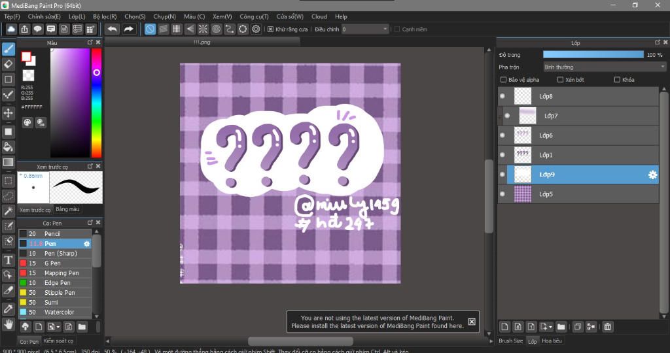670x353 pixels.
Task: Open snap settings gear in toolbar
Action: 256,29
